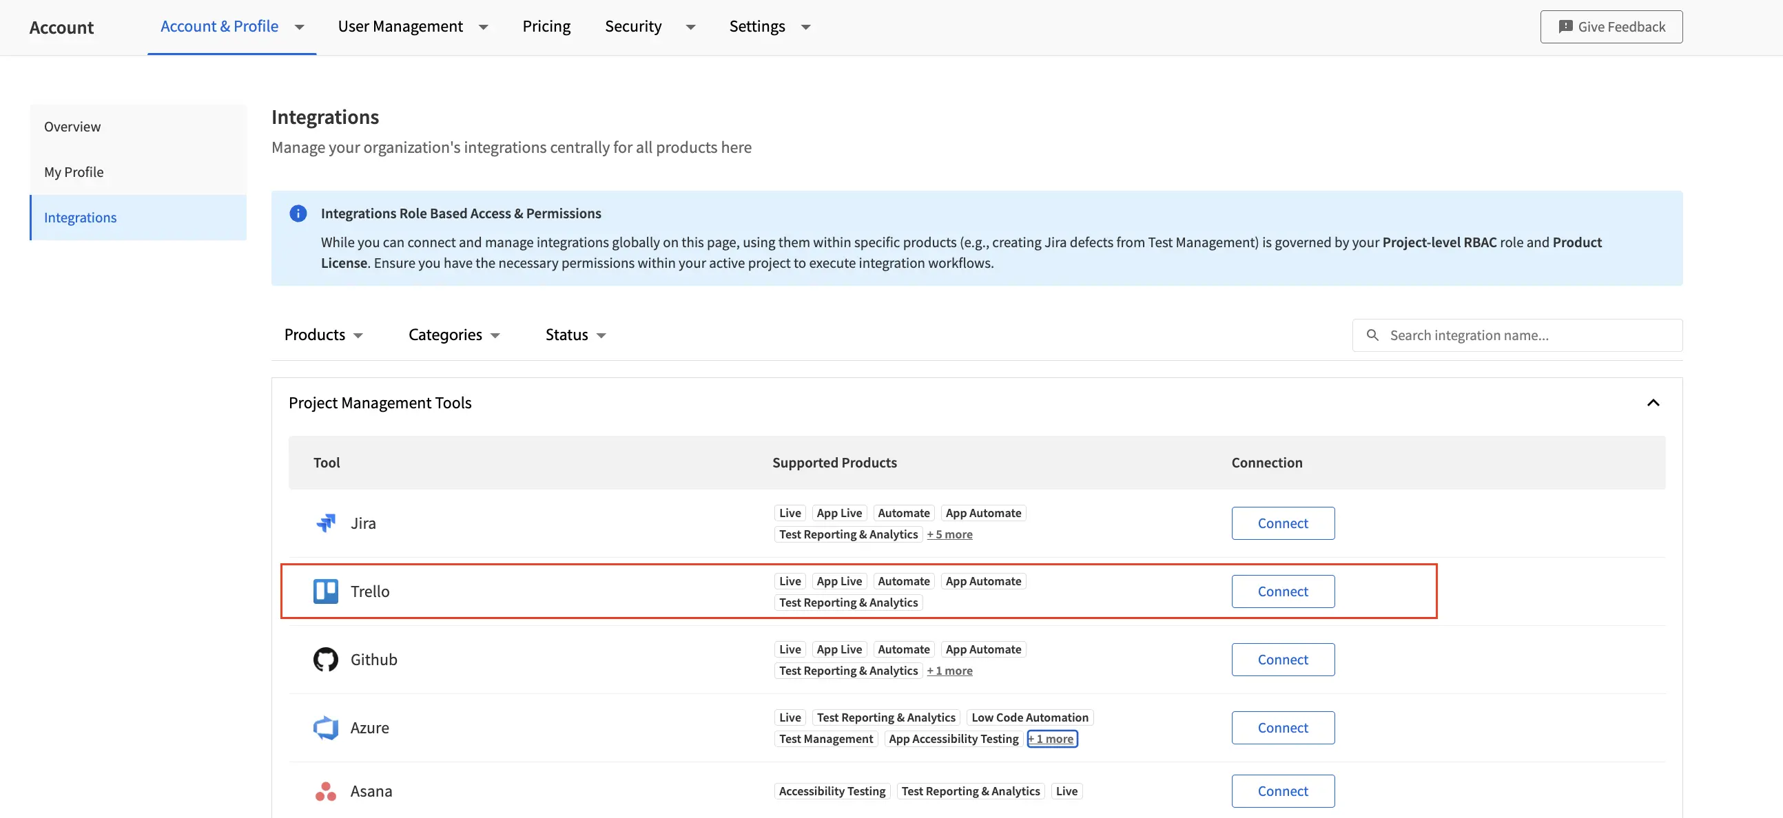
Task: Click the Asana logo icon
Action: coord(325,791)
